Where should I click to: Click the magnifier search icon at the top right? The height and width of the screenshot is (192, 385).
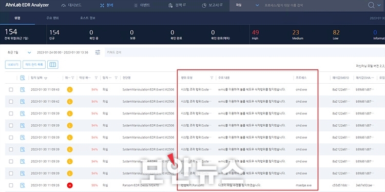371,6
